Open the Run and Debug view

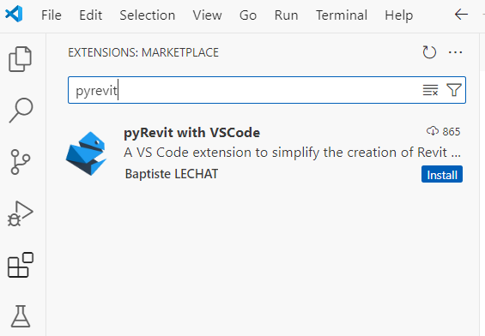[x=21, y=213]
